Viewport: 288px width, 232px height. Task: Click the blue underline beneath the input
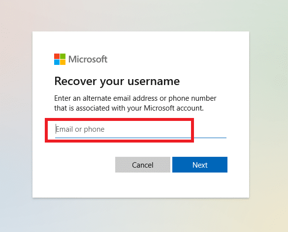[141, 138]
